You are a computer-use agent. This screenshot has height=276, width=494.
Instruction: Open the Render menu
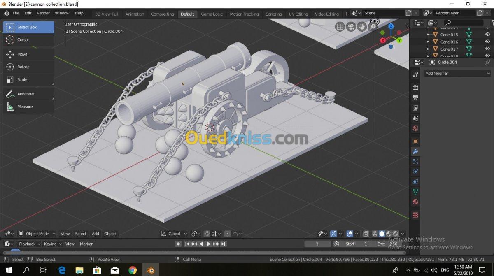coord(43,13)
